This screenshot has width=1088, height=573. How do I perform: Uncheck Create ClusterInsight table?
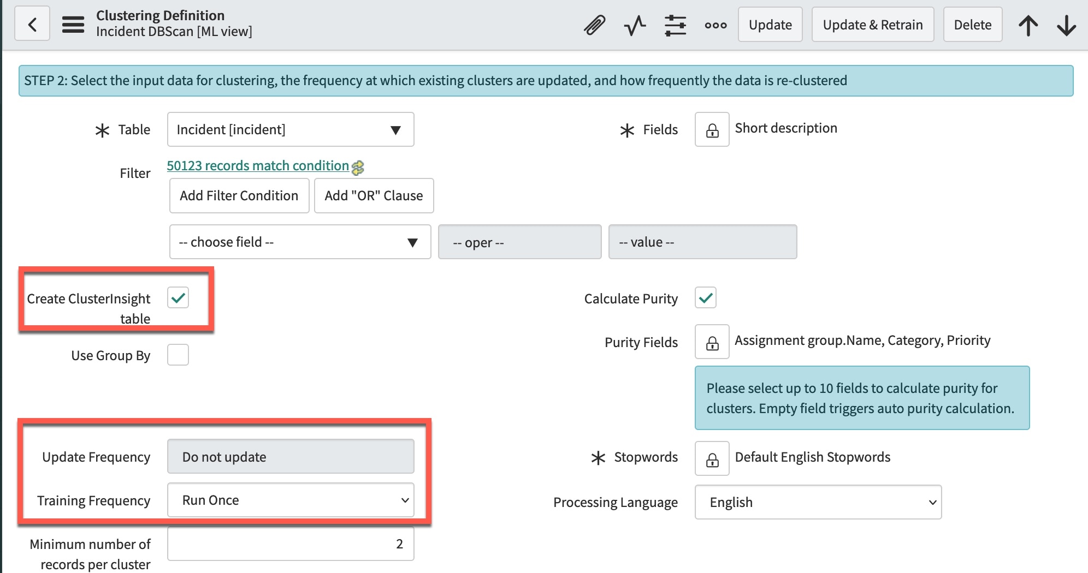pos(178,298)
